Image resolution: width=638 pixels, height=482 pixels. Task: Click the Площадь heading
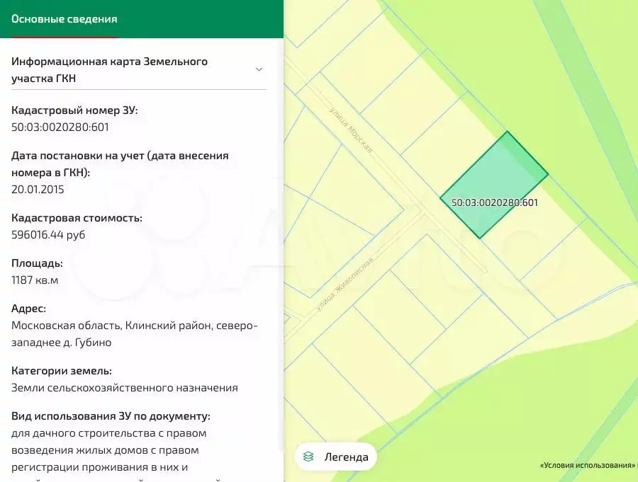click(37, 263)
